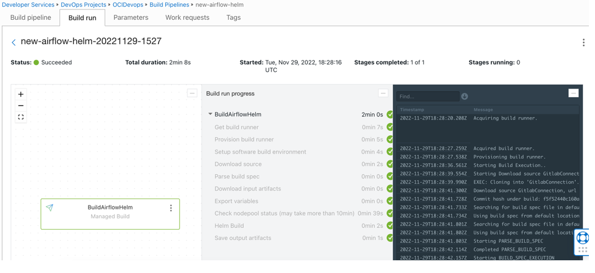Open the Parameters tab
Image resolution: width=595 pixels, height=273 pixels.
click(131, 17)
